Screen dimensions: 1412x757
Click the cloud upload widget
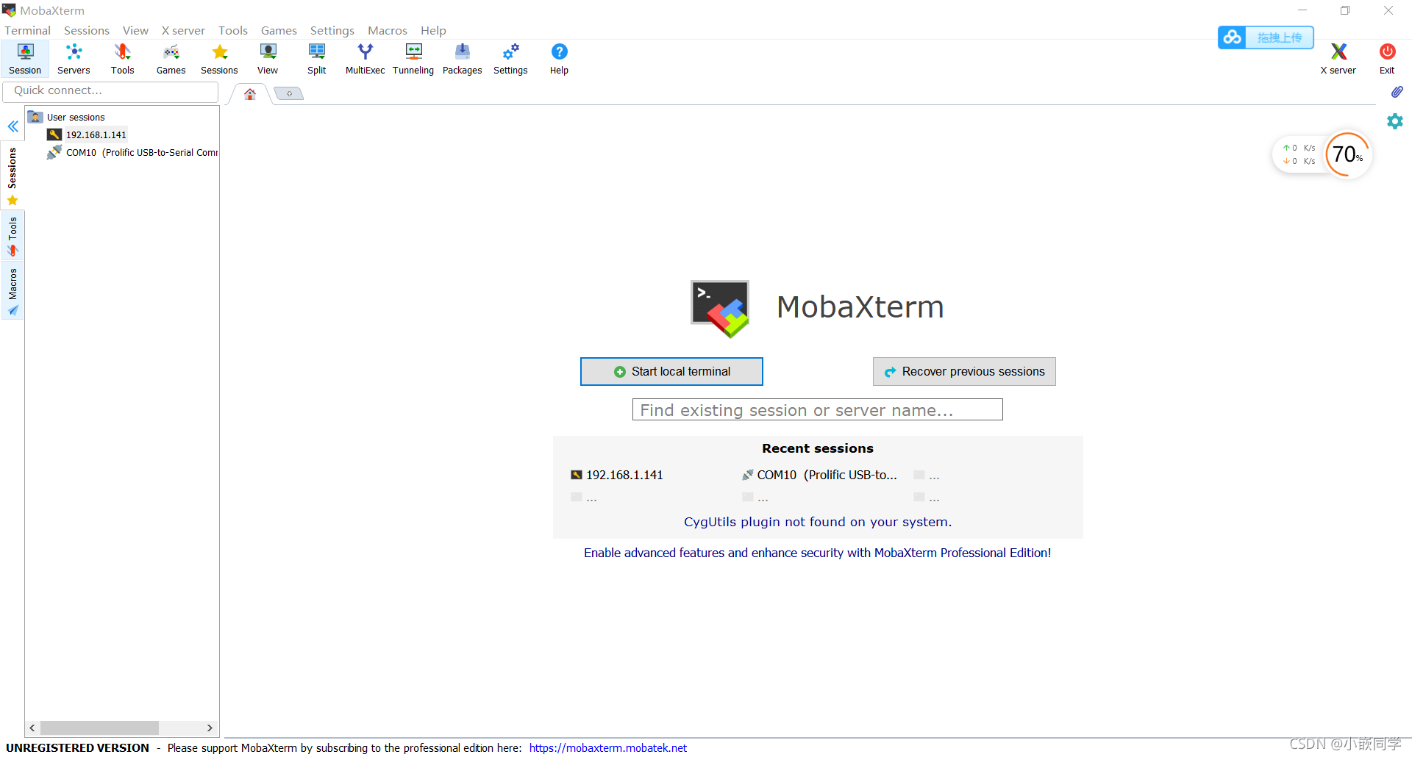coord(1266,37)
